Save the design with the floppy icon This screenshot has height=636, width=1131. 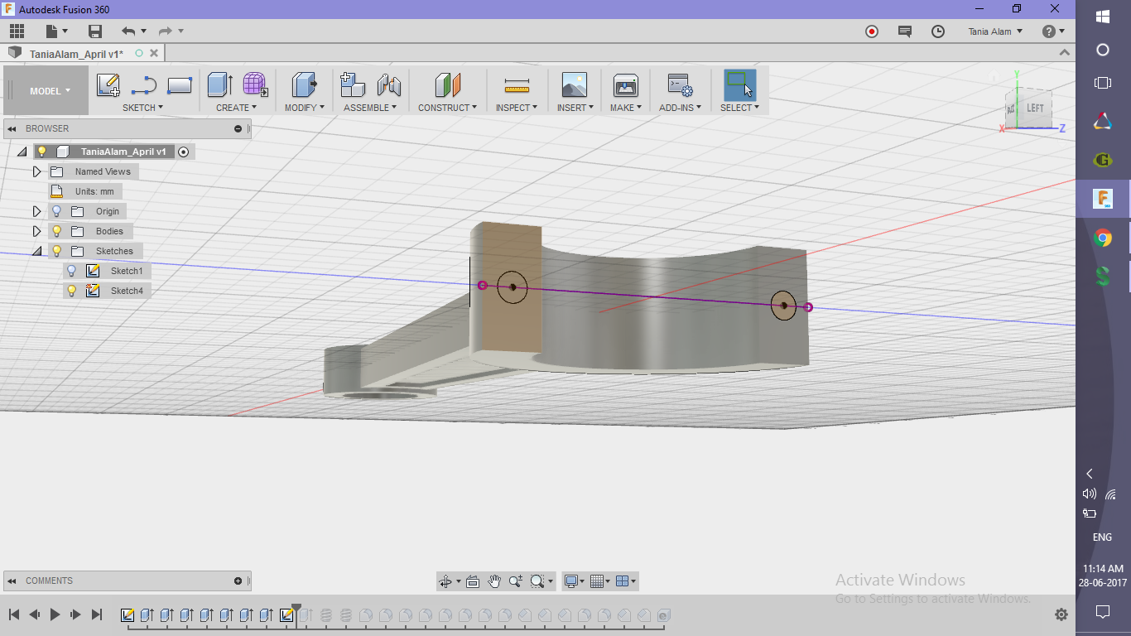click(95, 31)
